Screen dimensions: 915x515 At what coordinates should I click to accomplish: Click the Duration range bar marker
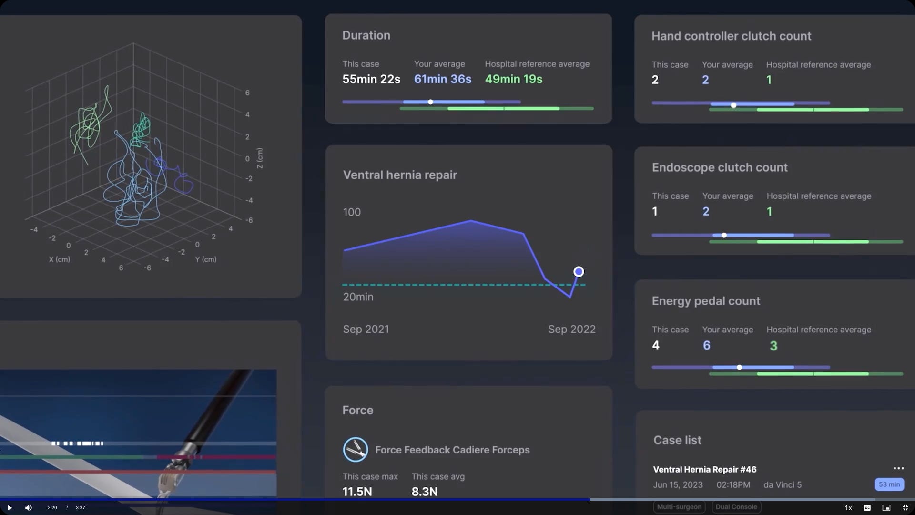(x=430, y=102)
